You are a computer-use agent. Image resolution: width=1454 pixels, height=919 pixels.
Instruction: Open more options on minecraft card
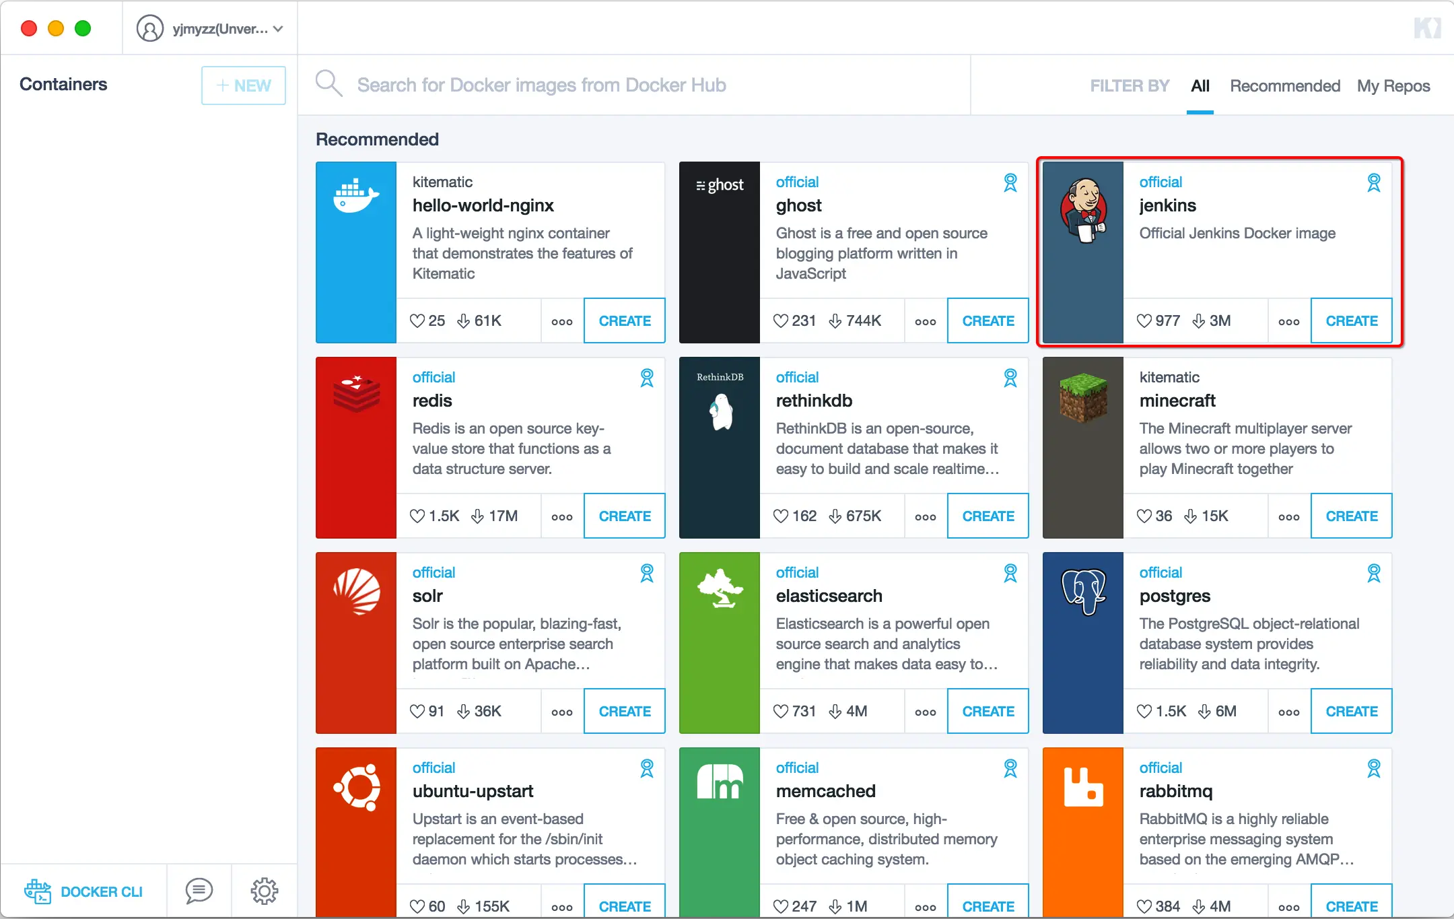pyautogui.click(x=1288, y=517)
